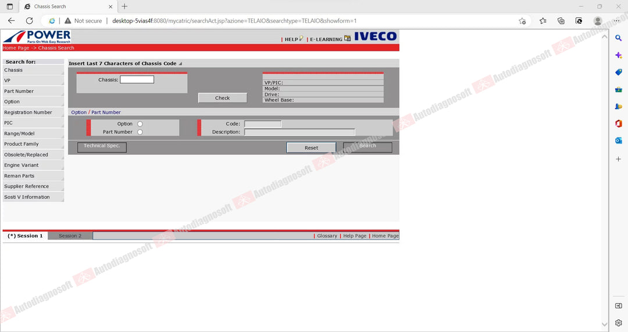Select PIC search

coord(33,123)
